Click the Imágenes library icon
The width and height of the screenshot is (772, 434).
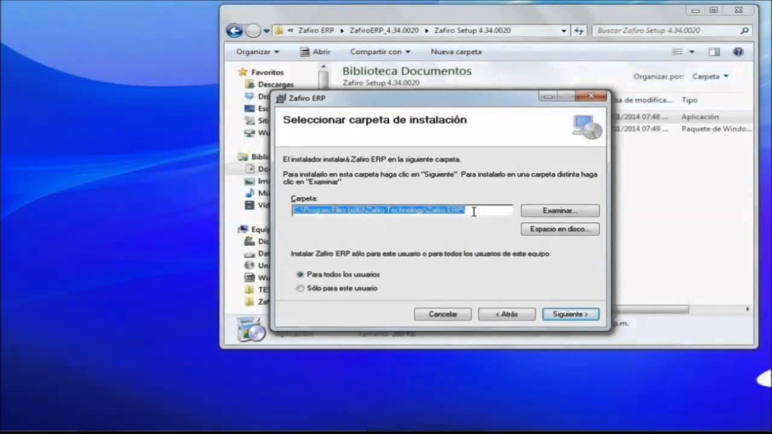point(250,181)
